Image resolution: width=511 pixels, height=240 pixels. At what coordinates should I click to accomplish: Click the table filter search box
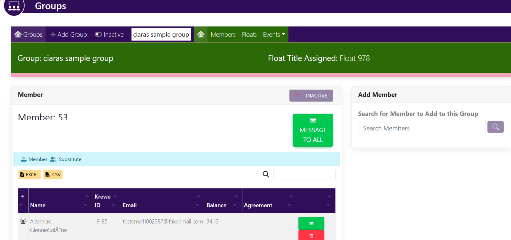[x=304, y=174]
